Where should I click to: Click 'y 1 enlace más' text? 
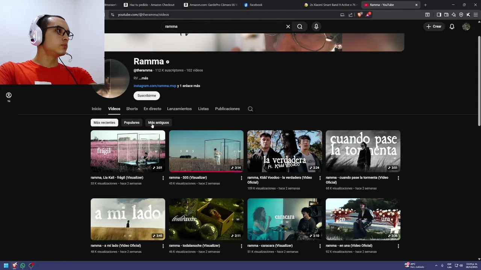tap(188, 86)
